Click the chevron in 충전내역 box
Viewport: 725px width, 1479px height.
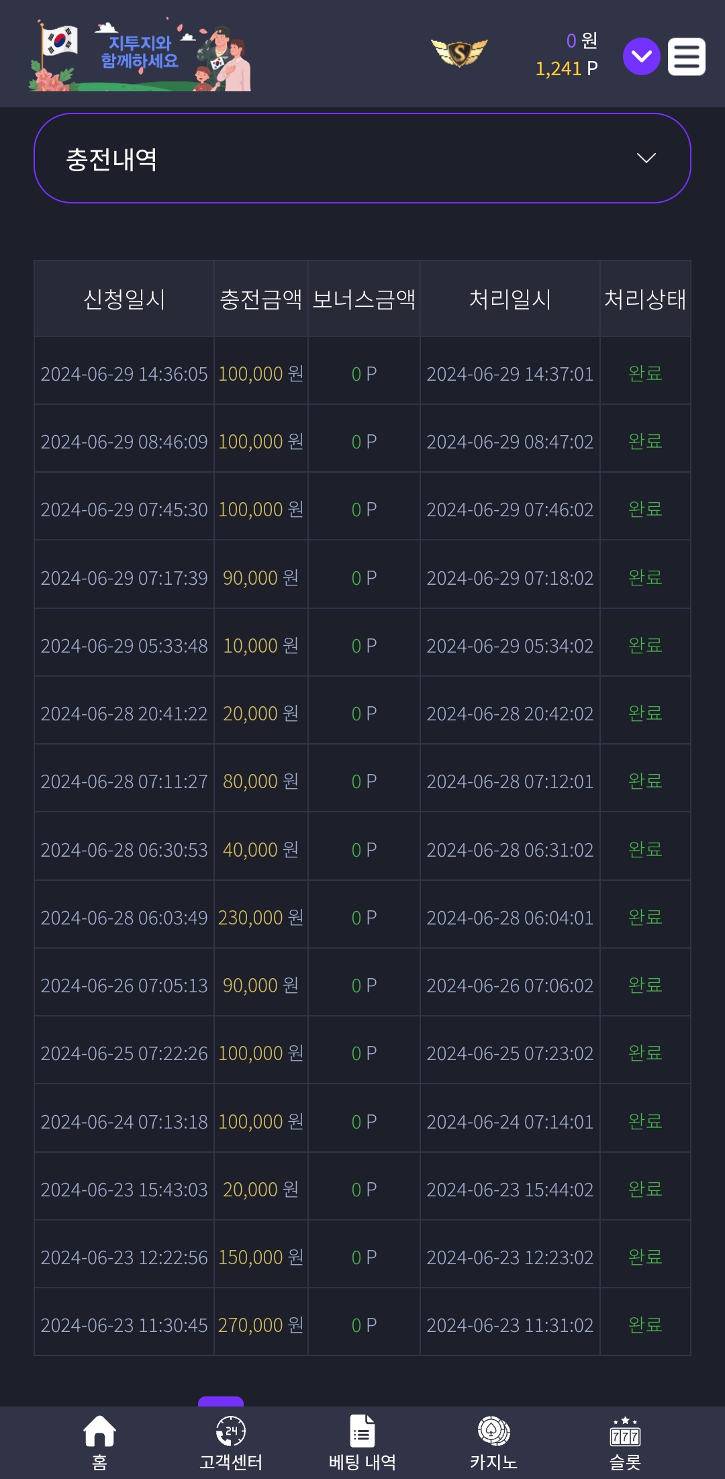point(646,158)
